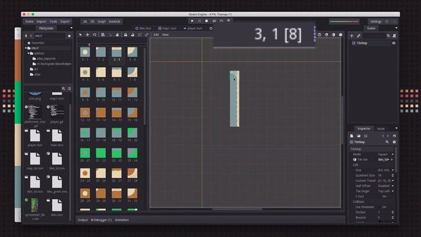The height and width of the screenshot is (237, 421).
Task: Click Inspector save resource disk icon
Action: pyautogui.click(x=366, y=136)
